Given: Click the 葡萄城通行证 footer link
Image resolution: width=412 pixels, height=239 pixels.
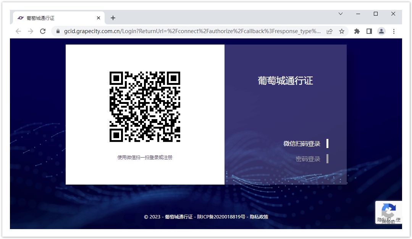Looking at the screenshot, I should tap(179, 217).
